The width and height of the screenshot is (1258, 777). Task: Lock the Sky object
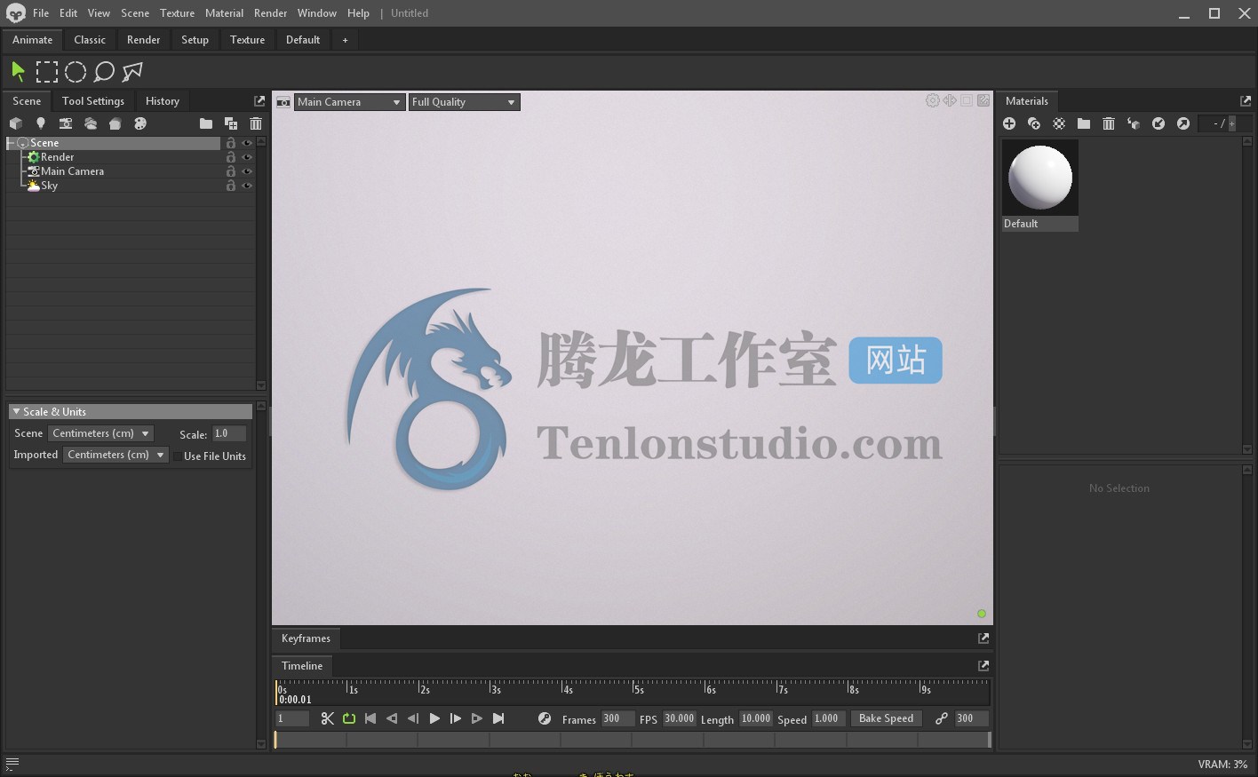(231, 186)
